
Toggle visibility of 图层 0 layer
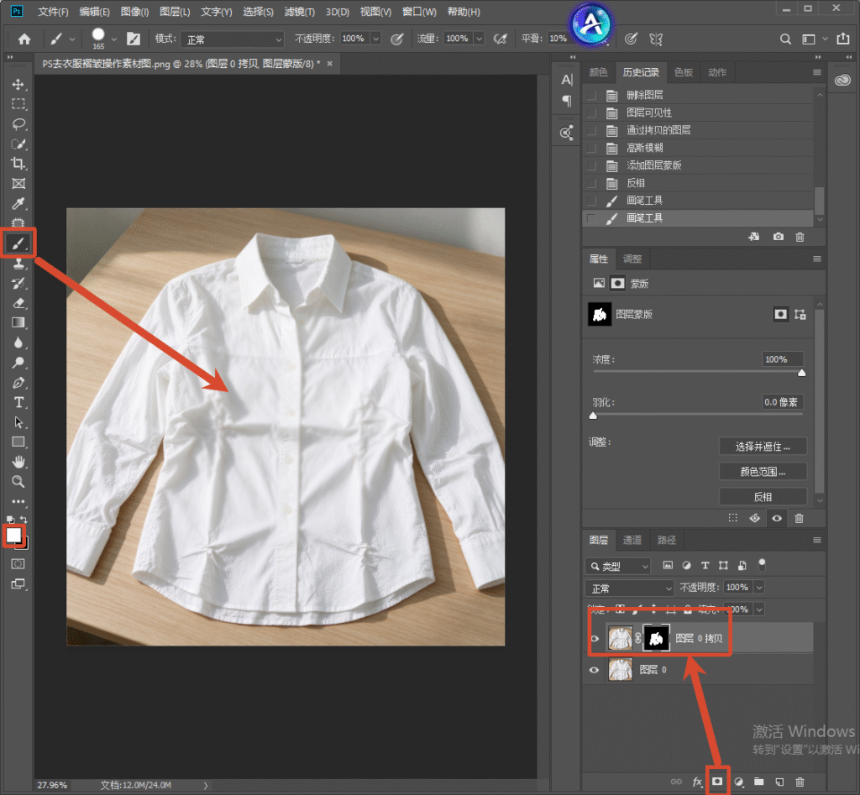click(x=594, y=670)
